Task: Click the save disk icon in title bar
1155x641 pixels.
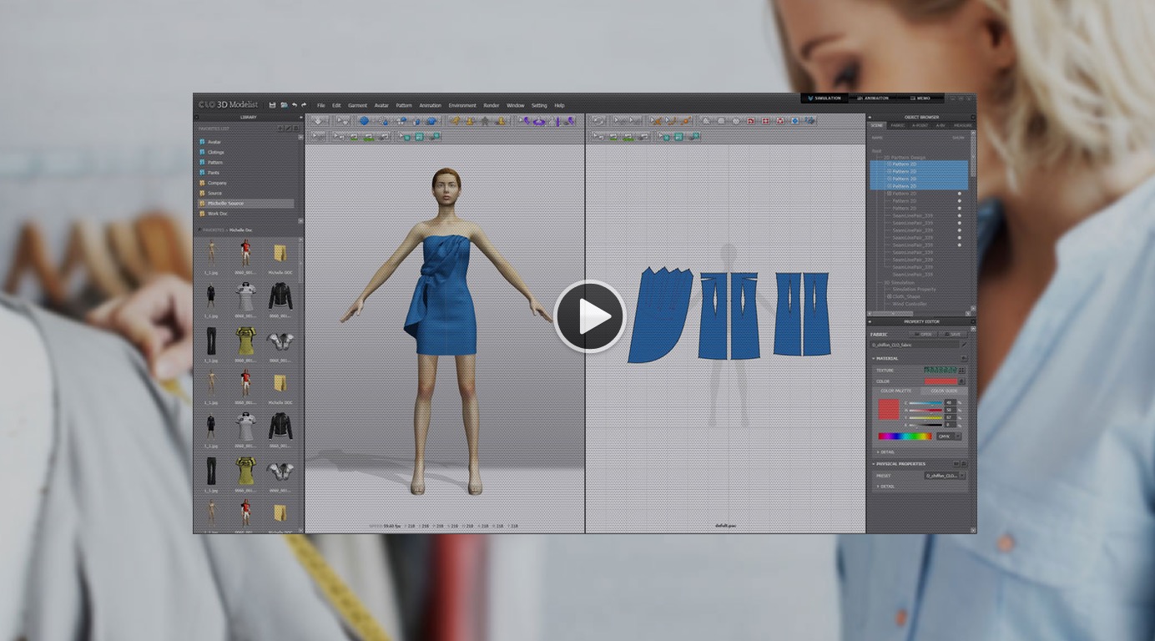Action: click(x=272, y=105)
